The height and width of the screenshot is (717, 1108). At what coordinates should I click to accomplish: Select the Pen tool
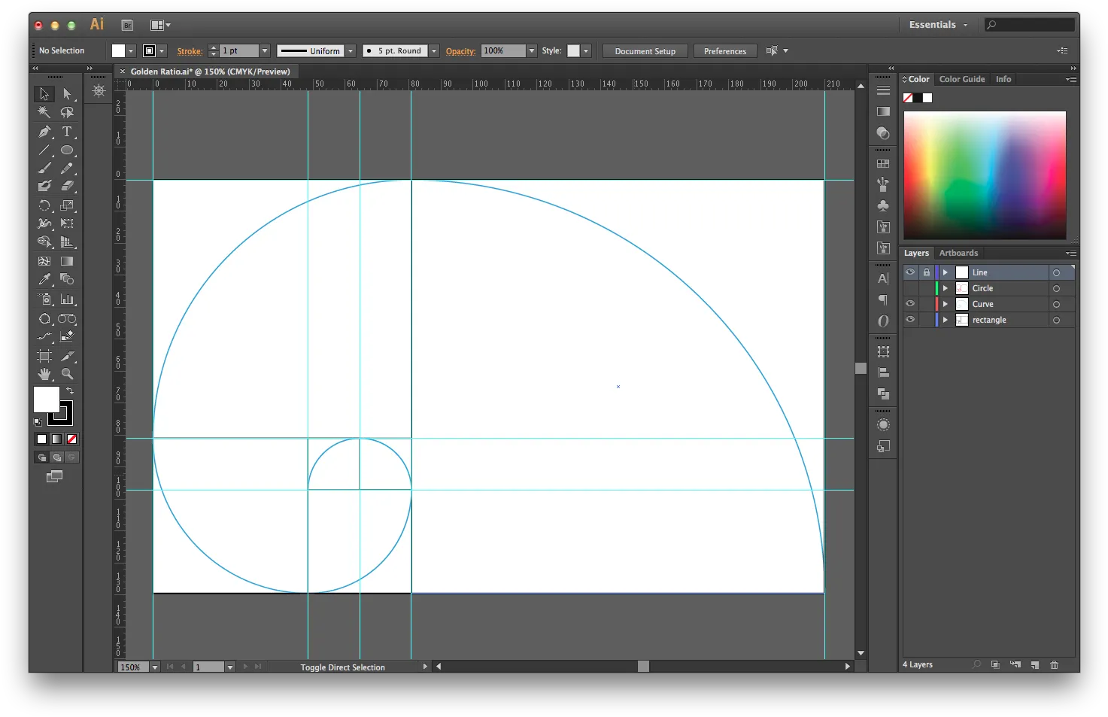coord(44,132)
